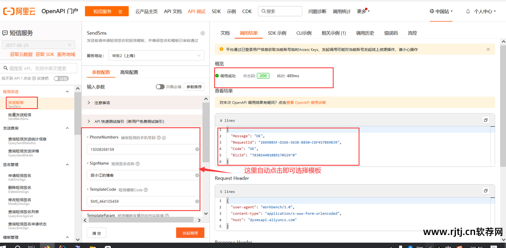Copy the Request Header with the copy icon
This screenshot has height=248, width=506.
486,191
